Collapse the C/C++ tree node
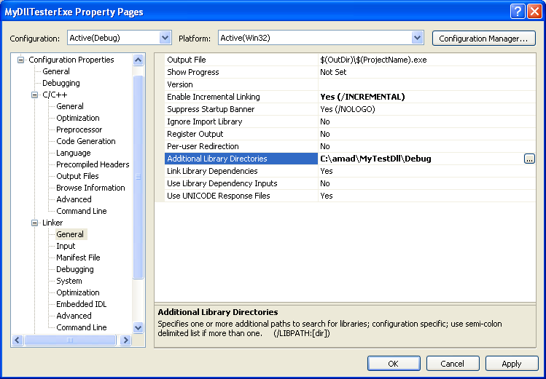 point(34,95)
